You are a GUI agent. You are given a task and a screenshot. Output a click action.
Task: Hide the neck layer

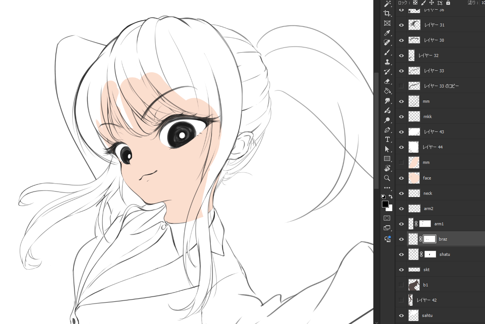point(401,193)
